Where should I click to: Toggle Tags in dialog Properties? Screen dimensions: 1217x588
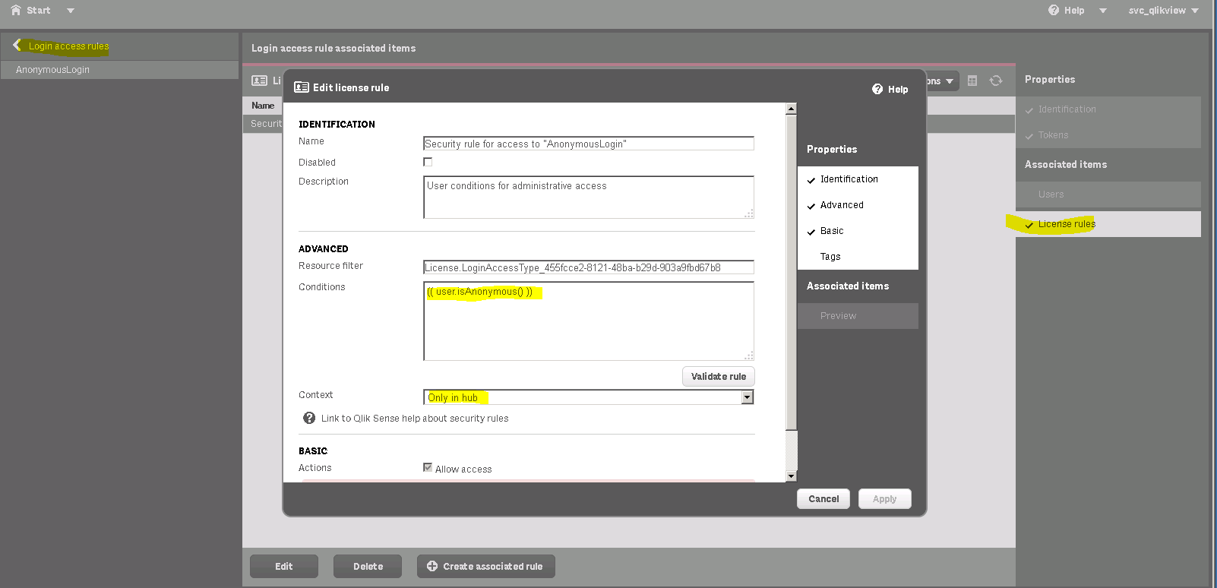coord(858,257)
